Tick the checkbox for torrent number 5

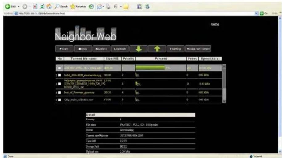pyautogui.click(x=59, y=100)
